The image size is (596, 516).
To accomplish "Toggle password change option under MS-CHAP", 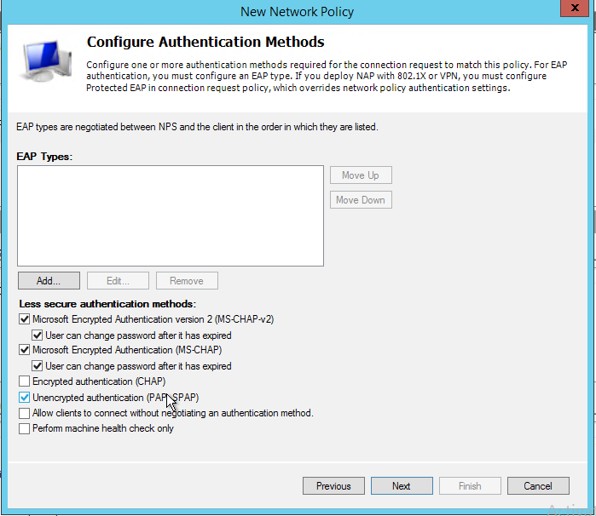I will (38, 366).
